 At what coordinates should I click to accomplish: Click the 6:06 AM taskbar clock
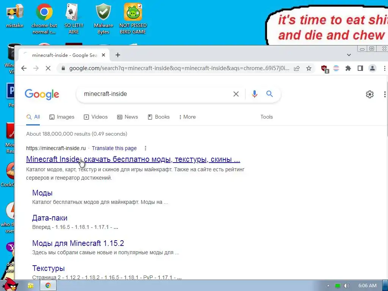(x=367, y=286)
